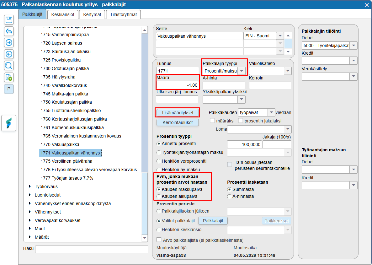Image resolution: width=372 pixels, height=265 pixels.
Task: Click the undo arrow icon in sidebar
Action: 9,31
